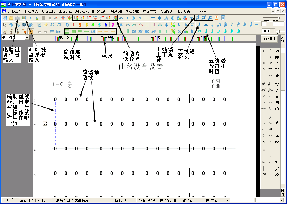Select the four-way move tool

coord(11,24)
